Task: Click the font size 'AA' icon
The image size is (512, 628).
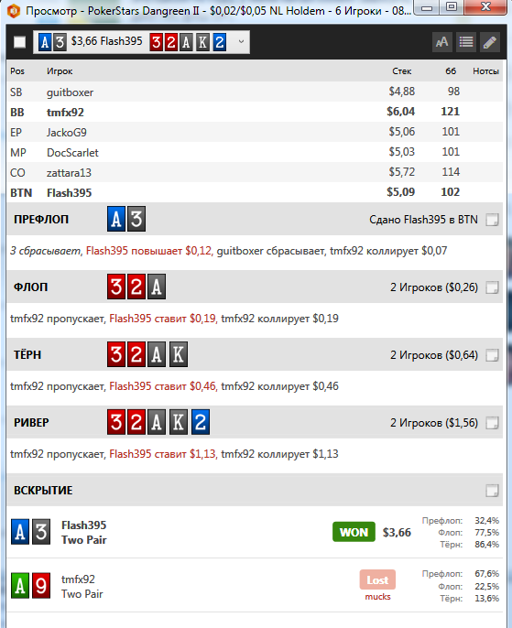Action: pyautogui.click(x=441, y=42)
